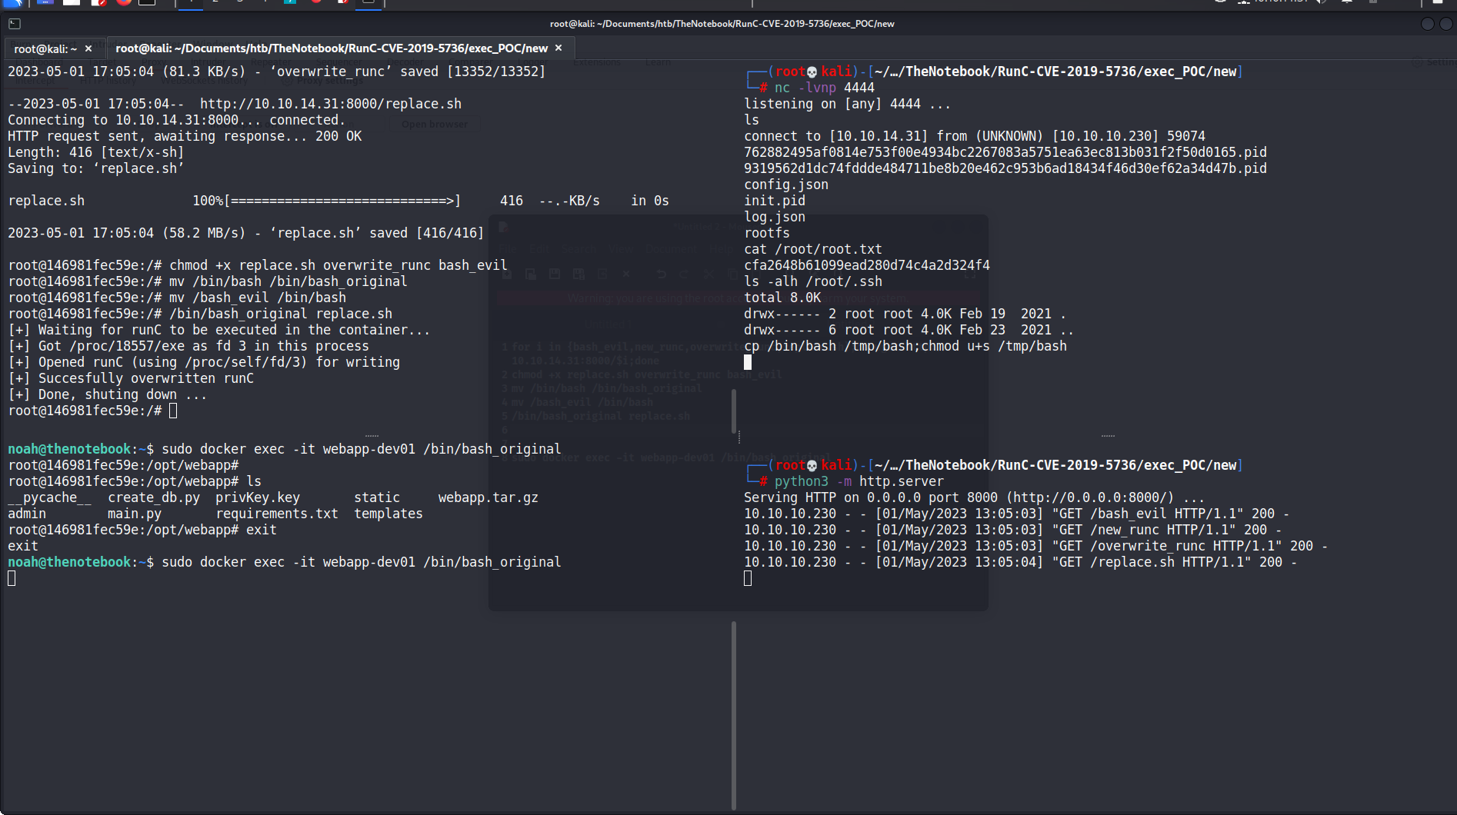Click 'rootfs' in the listener output
Viewport: 1457px width, 815px height.
(x=767, y=233)
